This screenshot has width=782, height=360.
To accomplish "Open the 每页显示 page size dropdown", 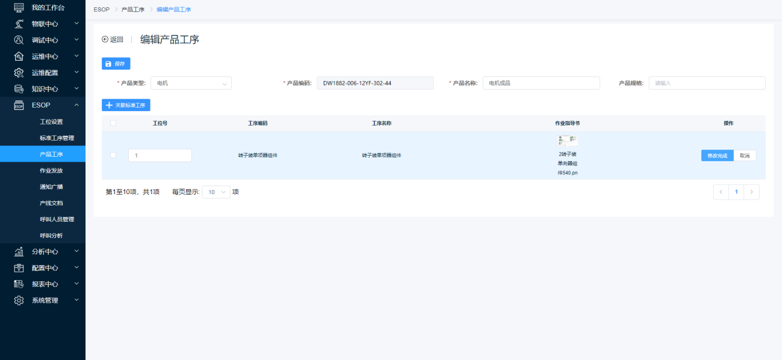I will 216,192.
